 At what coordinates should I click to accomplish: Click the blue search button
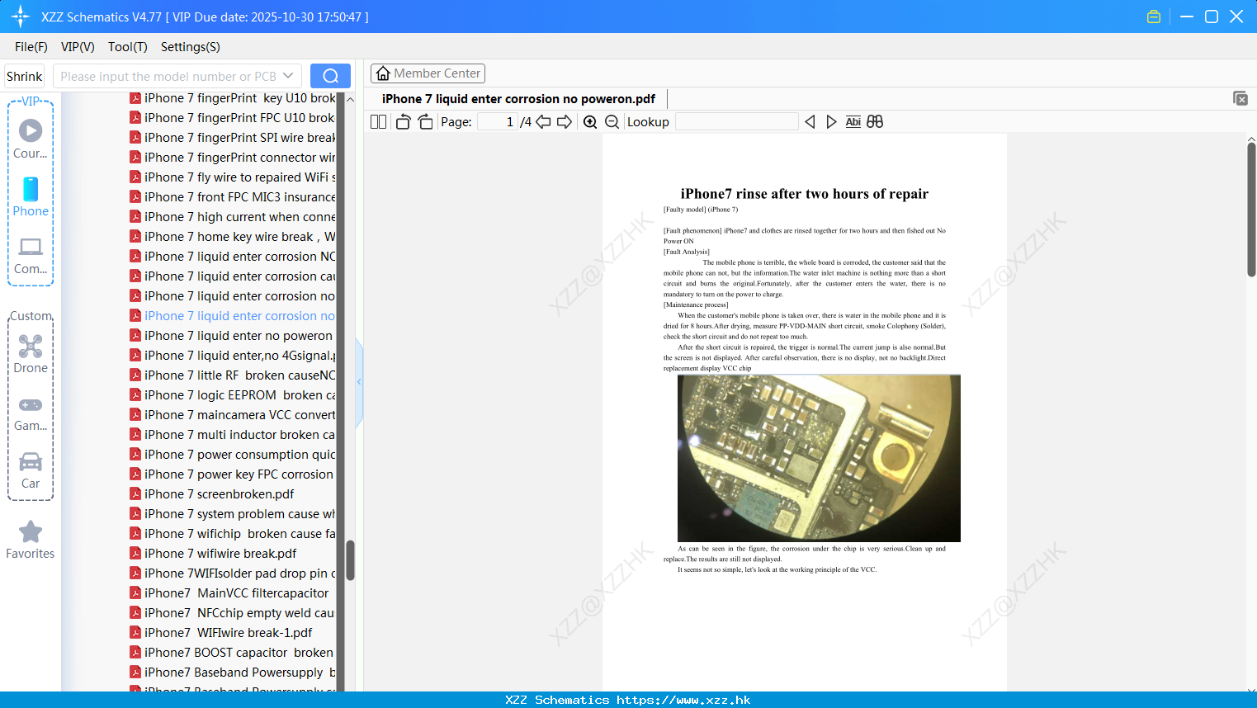coord(330,76)
